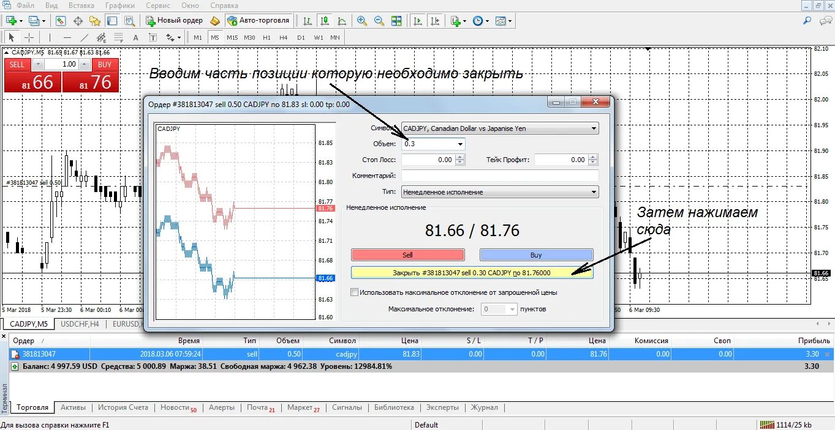This screenshot has width=835, height=430.
Task: Switch timeframe to M1
Action: (198, 37)
